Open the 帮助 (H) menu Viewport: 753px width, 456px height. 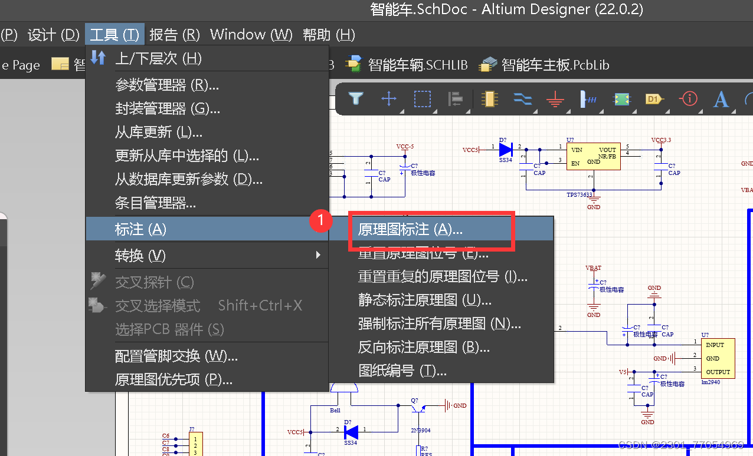click(x=329, y=35)
